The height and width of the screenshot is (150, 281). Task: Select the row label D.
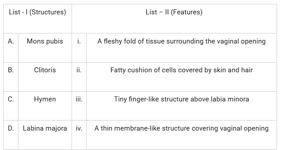tap(11, 128)
